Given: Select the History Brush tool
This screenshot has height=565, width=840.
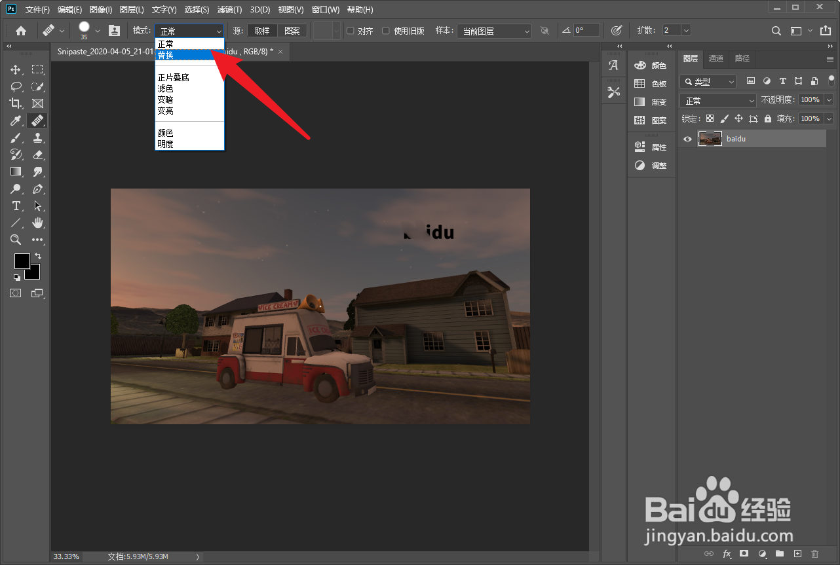Looking at the screenshot, I should coord(16,155).
